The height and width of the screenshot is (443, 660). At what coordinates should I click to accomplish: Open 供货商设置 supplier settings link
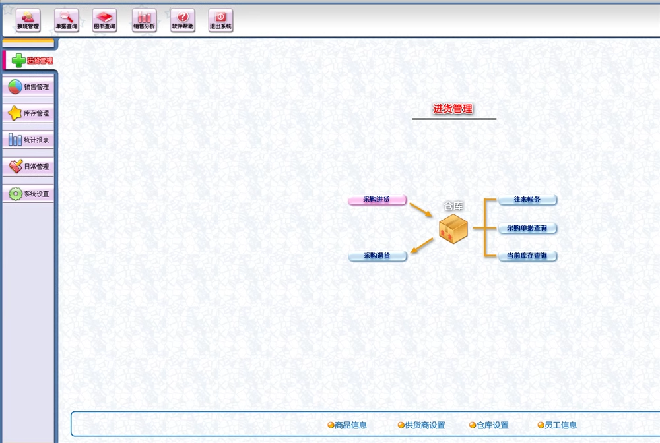[x=421, y=425]
